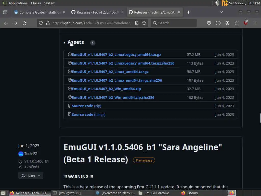Switch to Welcome to NetSu... taskbar window
Screen dimensions: 261x196
point(116,193)
